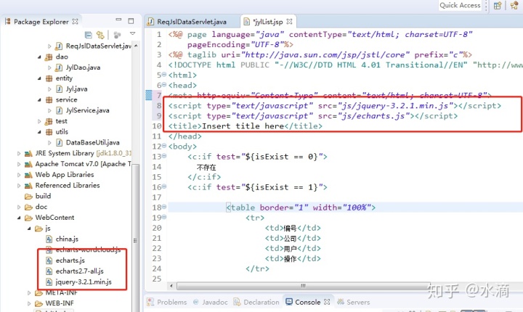Screen dimensions: 523x312
Task: Click the '<td>编号</td>' line in editor
Action: (293, 228)
